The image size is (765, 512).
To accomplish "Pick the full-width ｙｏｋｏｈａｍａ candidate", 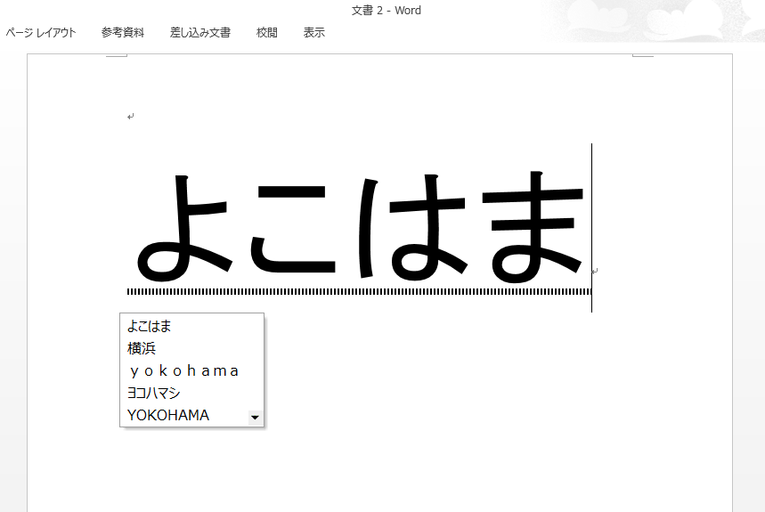I will click(x=191, y=370).
